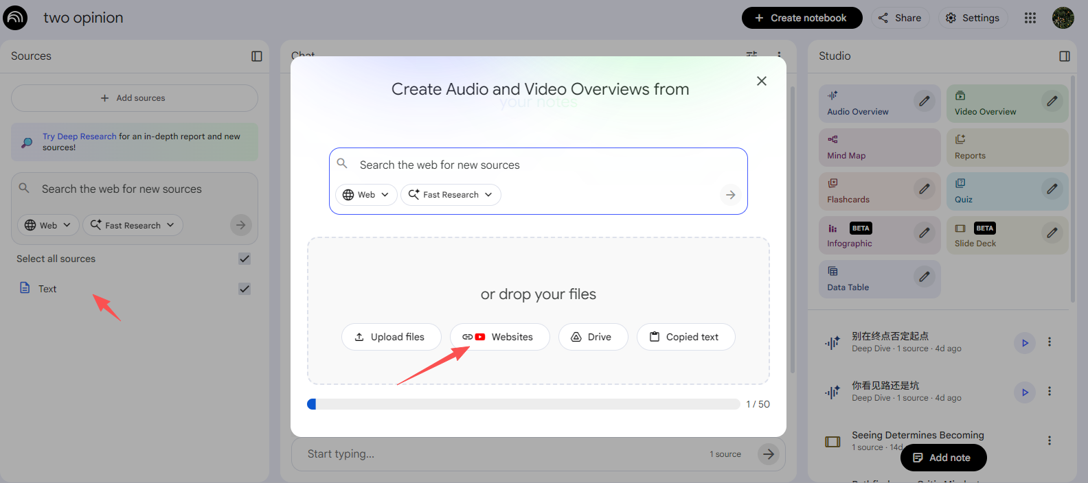Send the chat message arrow

pos(769,453)
